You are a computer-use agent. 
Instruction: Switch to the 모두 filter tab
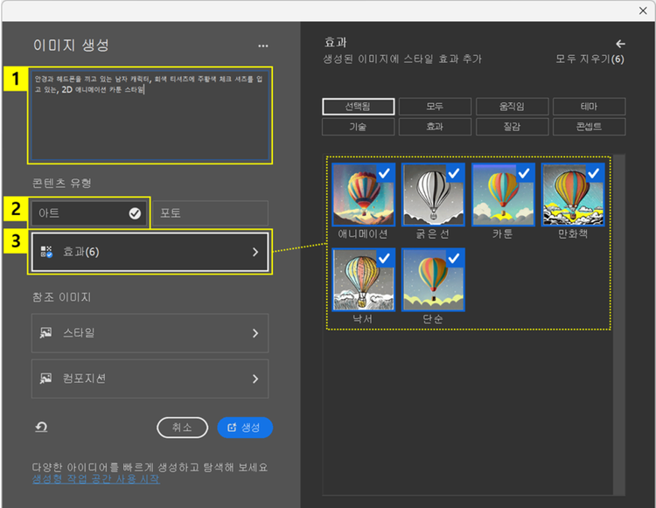[435, 106]
